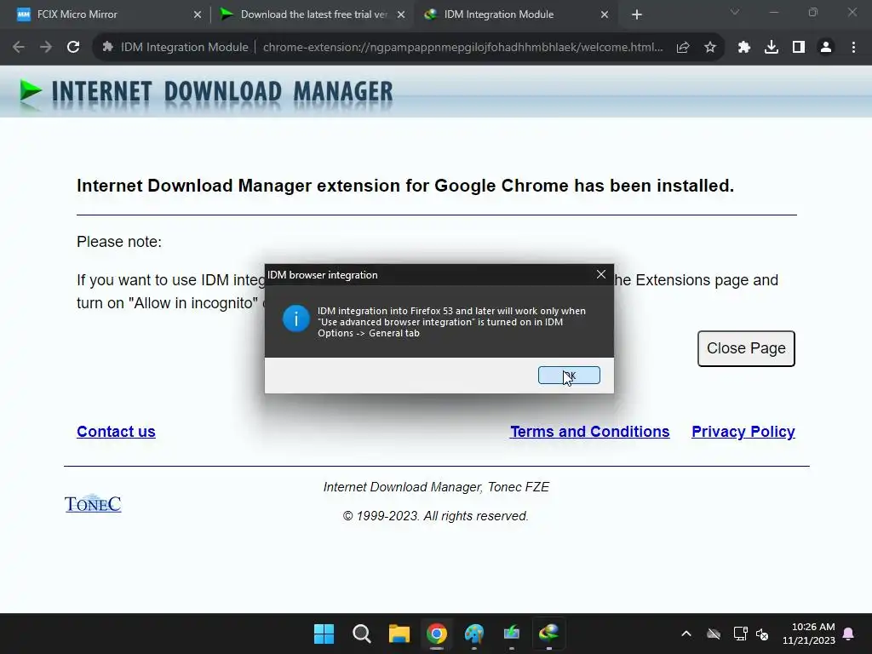Image resolution: width=872 pixels, height=654 pixels.
Task: Click the blue info icon in dialog
Action: coord(295,318)
